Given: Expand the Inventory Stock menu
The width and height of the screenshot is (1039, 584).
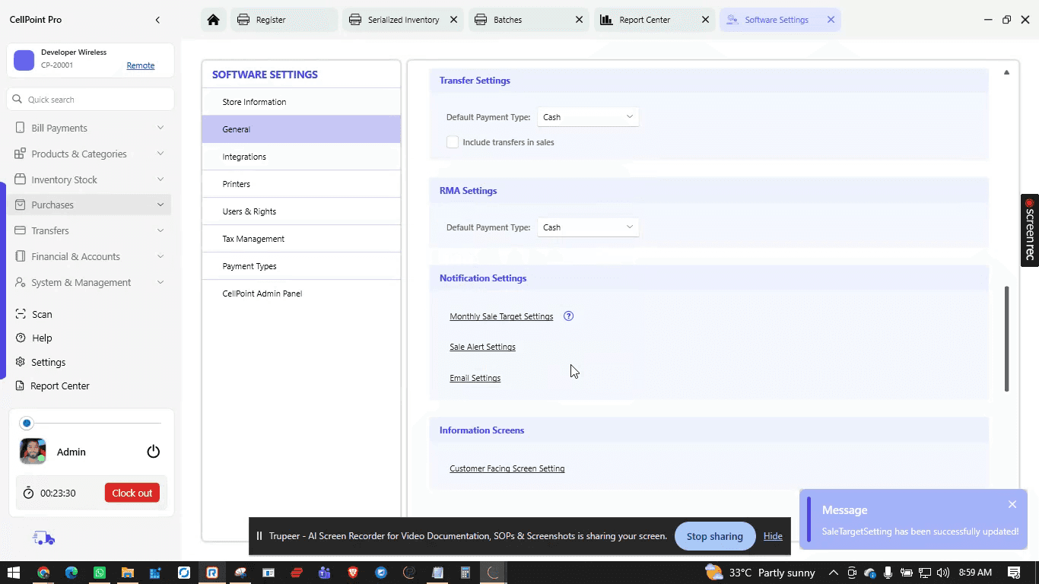Looking at the screenshot, I should [x=160, y=179].
